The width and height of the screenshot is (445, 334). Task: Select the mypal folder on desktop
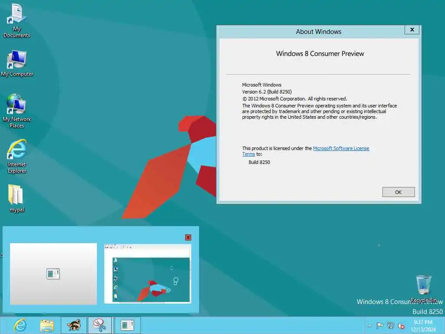click(x=17, y=198)
